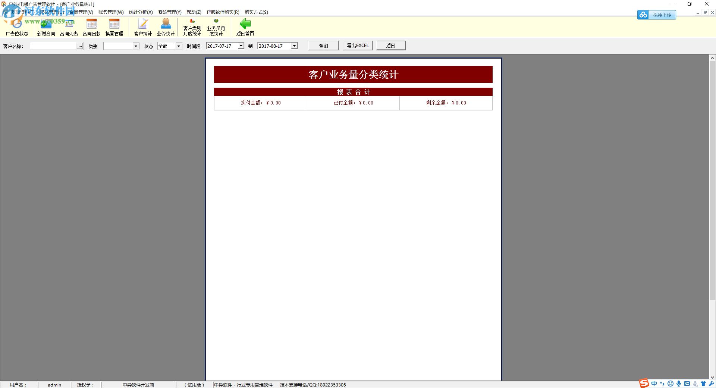Click the 技术支持电话/QQ status text
Screen dimensions: 716x388
tap(313, 385)
